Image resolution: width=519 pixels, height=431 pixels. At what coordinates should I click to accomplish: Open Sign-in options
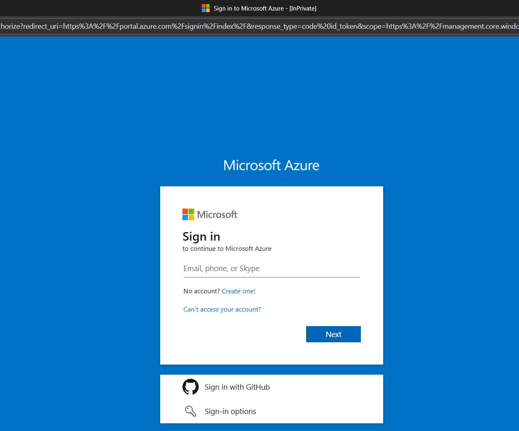[272, 411]
